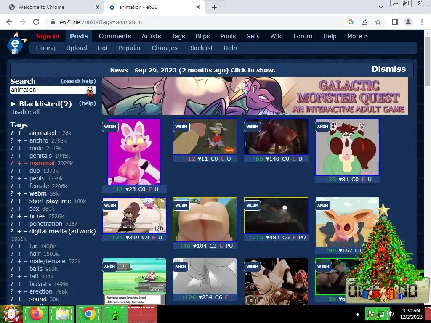View site info via the padlock icon
Image resolution: width=431 pixels, height=323 pixels.
(x=53, y=22)
